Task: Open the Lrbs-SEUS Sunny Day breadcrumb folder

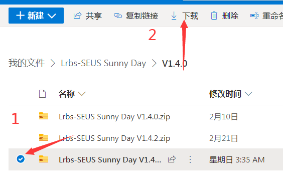Action: click(103, 63)
